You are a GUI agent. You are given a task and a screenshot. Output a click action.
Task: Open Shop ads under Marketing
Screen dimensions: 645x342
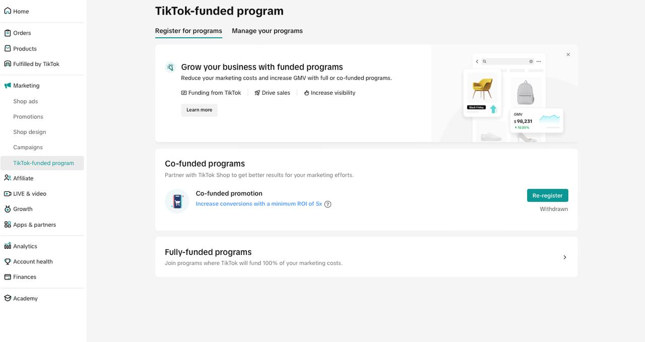tap(26, 101)
